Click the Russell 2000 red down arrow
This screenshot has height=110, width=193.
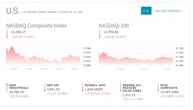coord(83,87)
